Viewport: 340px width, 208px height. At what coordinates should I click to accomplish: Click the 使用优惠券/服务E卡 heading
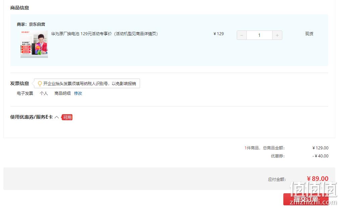pos(32,117)
